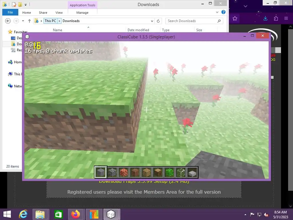This screenshot has width=293, height=220.
Task: Click the muted volume tray icon
Action: coord(266,215)
